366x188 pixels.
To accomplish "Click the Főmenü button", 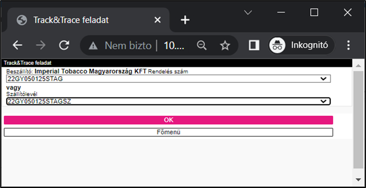I will [168, 132].
